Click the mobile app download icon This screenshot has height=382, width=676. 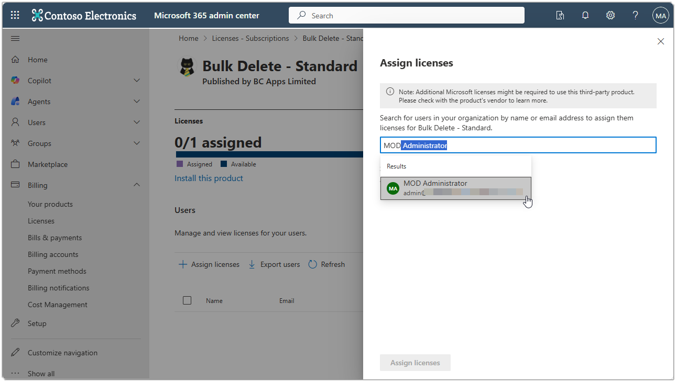(560, 15)
